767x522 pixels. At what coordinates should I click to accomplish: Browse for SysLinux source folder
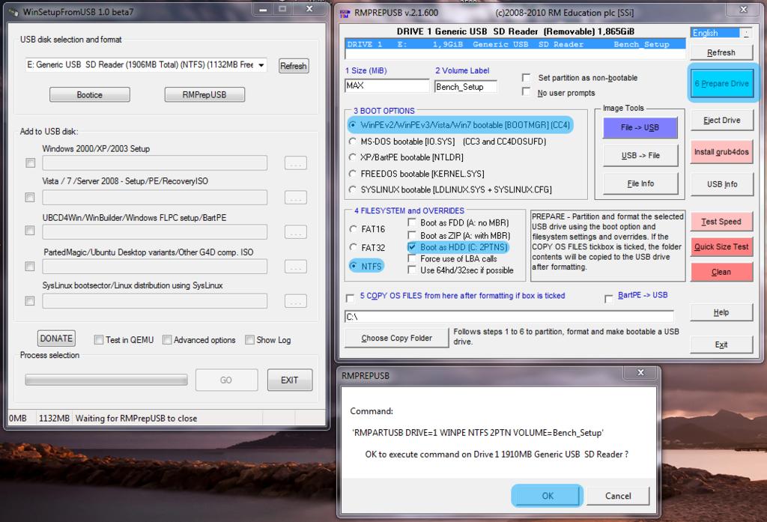pyautogui.click(x=295, y=301)
